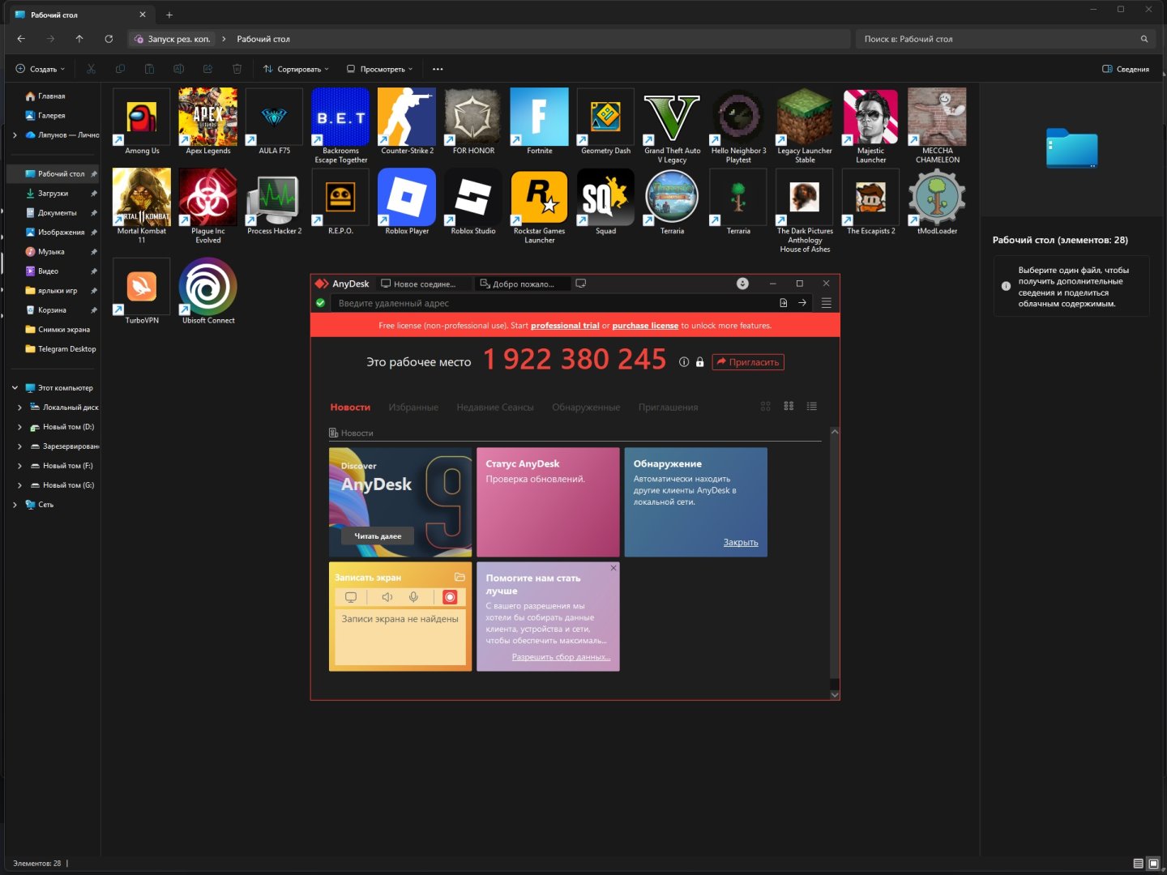Select the Process Hacker 2 icon

(274, 197)
